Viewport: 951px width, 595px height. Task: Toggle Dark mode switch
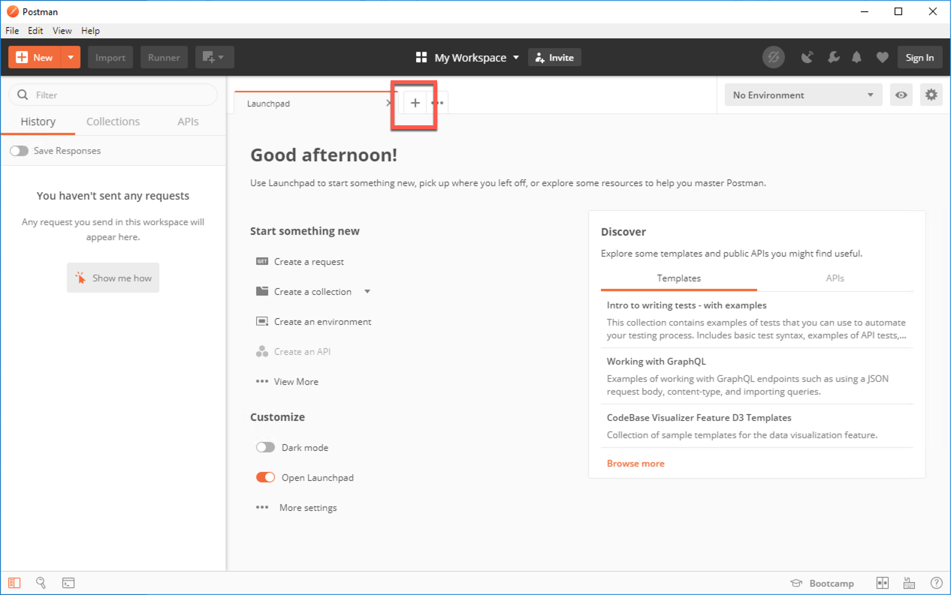[265, 447]
